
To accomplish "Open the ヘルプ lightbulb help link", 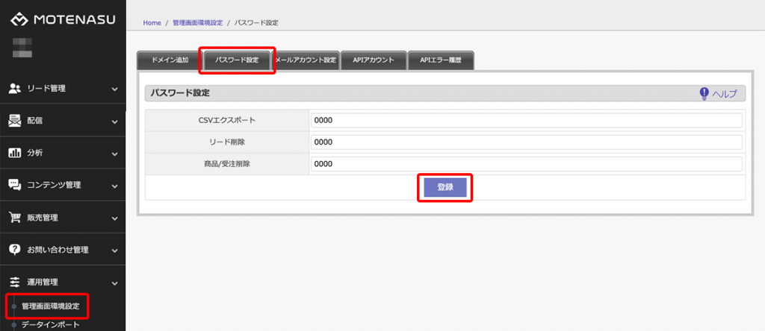I will point(718,93).
